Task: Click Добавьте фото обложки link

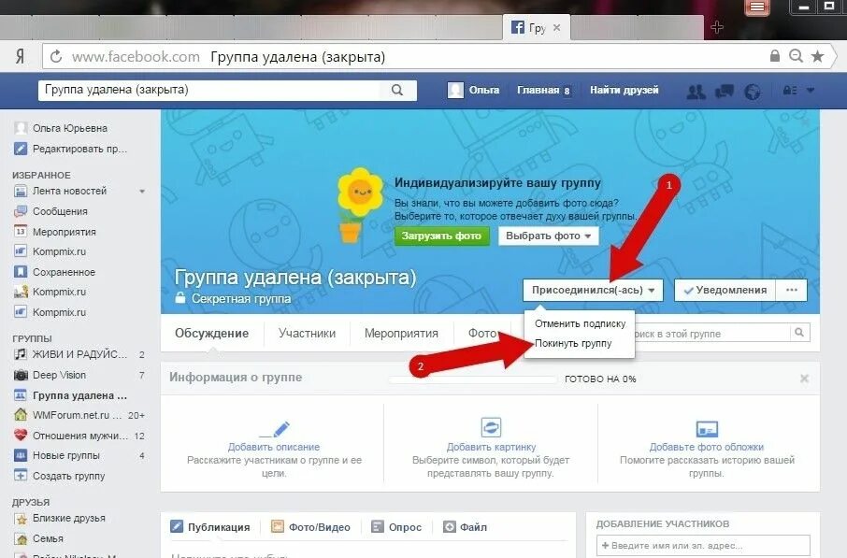Action: point(707,447)
